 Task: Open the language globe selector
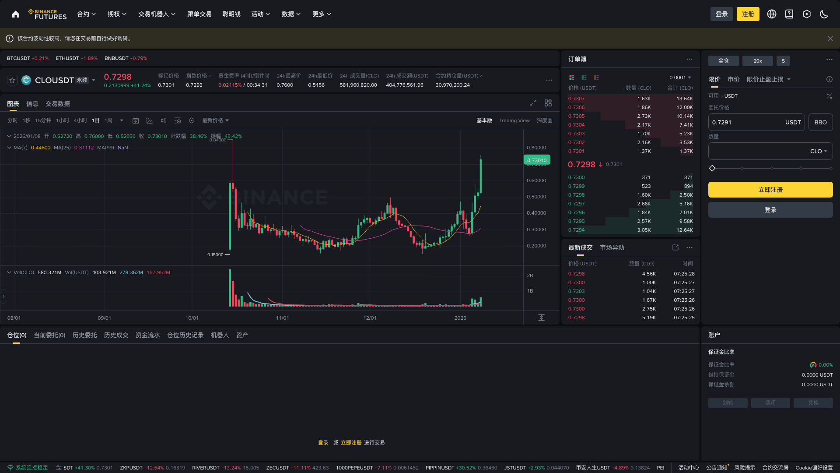pos(772,14)
